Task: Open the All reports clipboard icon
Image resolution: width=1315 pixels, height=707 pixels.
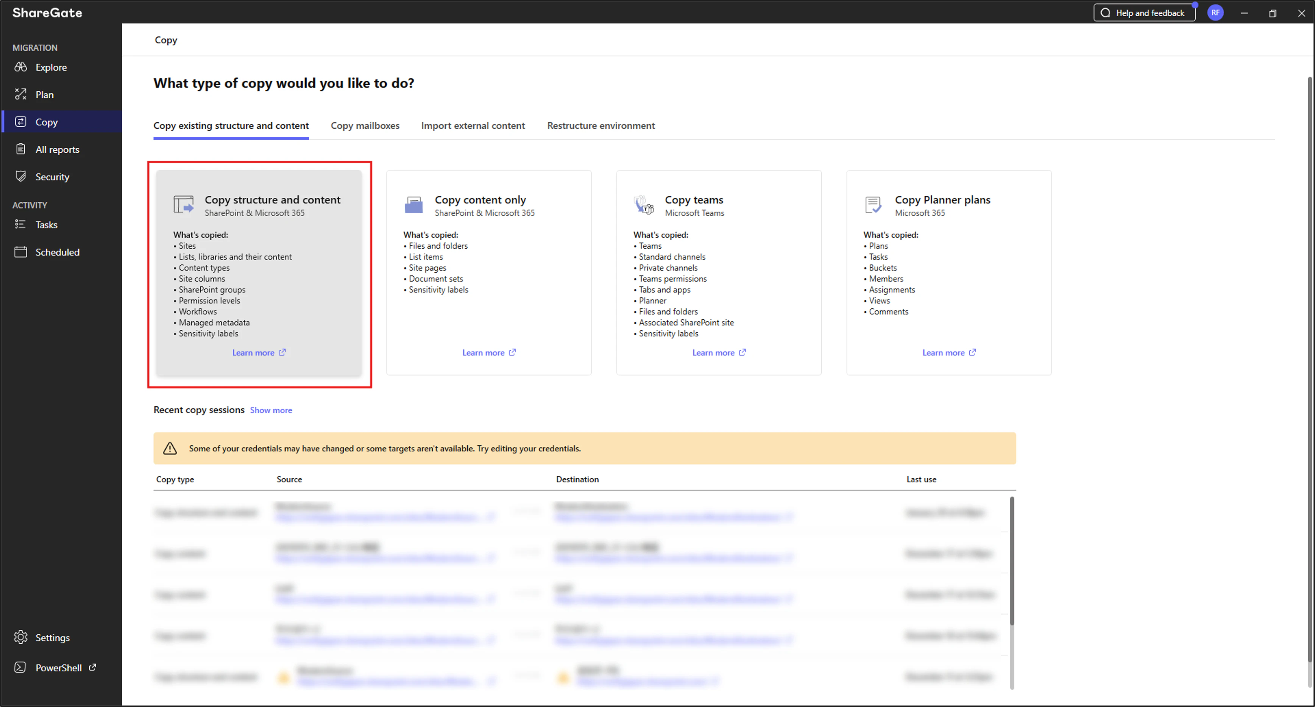Action: tap(20, 149)
